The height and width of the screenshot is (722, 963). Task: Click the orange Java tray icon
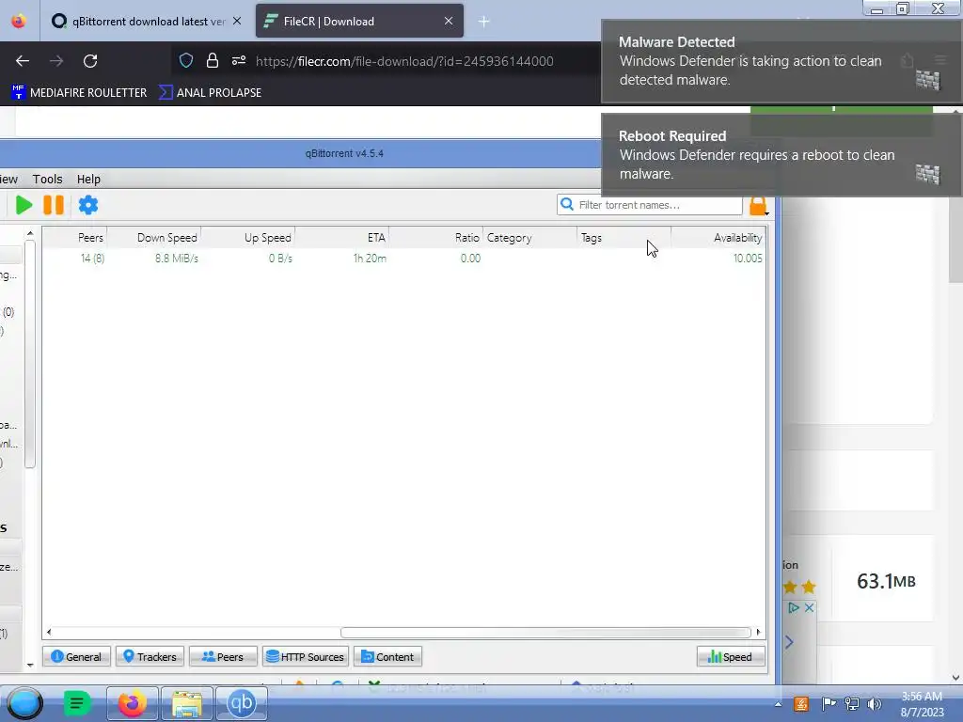tap(801, 703)
